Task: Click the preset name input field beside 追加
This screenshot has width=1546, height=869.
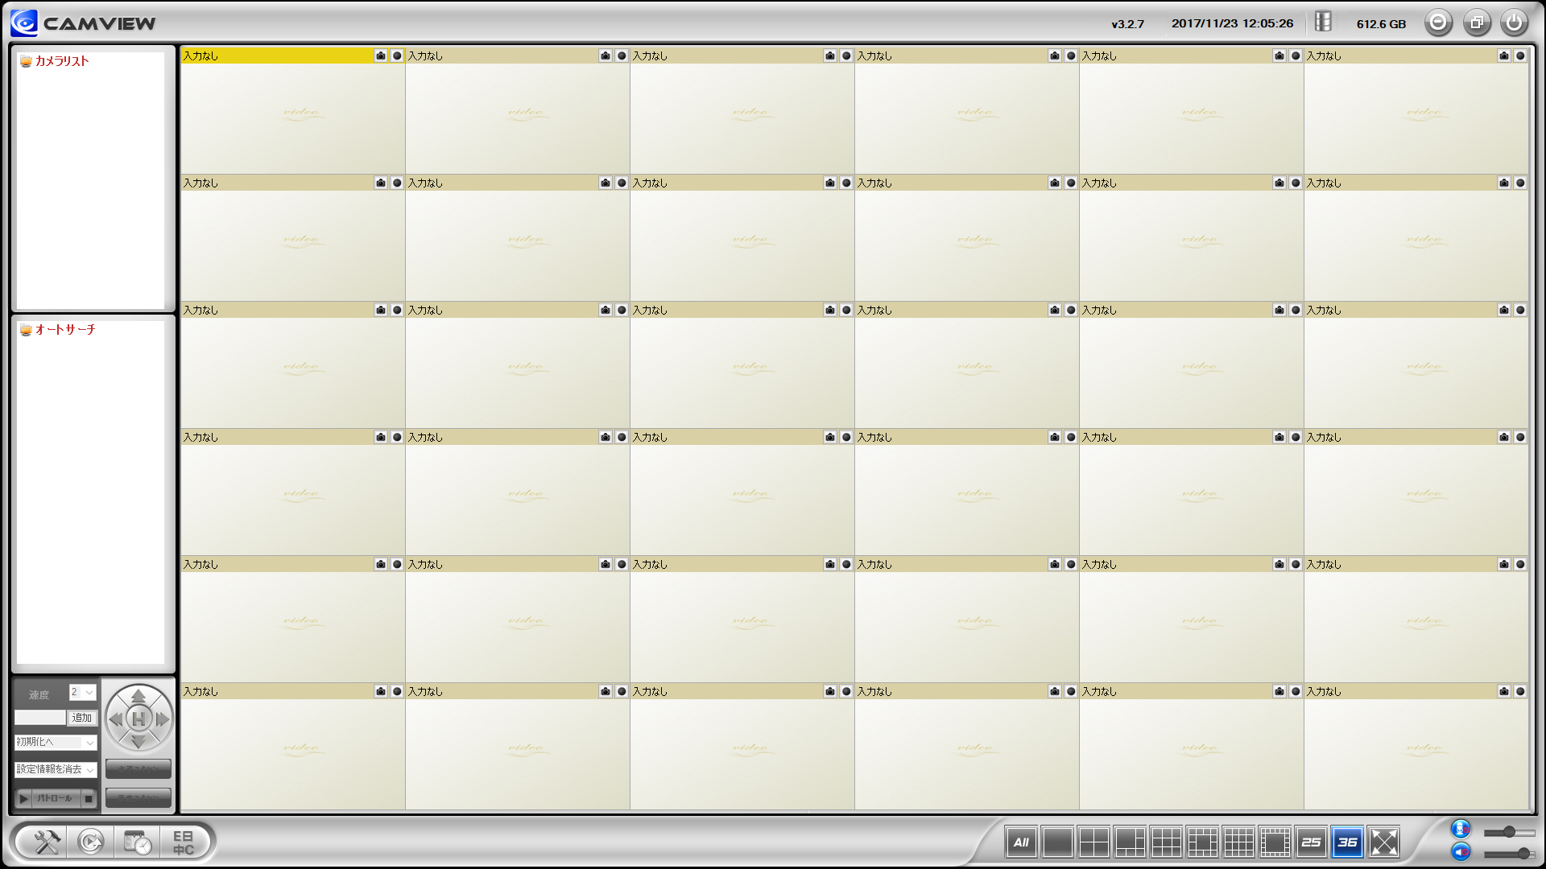Action: pyautogui.click(x=40, y=718)
